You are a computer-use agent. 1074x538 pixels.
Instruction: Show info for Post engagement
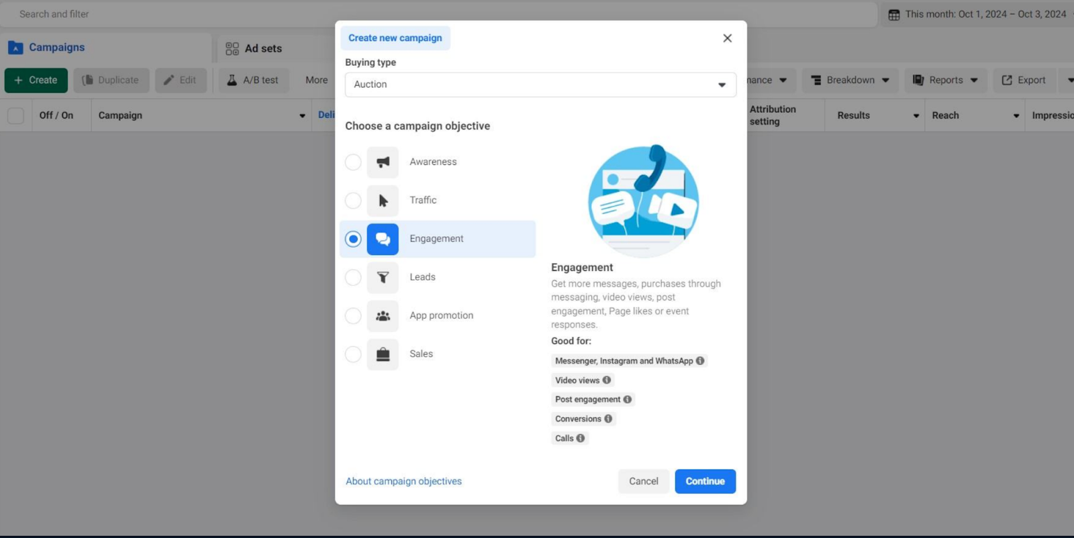point(628,399)
